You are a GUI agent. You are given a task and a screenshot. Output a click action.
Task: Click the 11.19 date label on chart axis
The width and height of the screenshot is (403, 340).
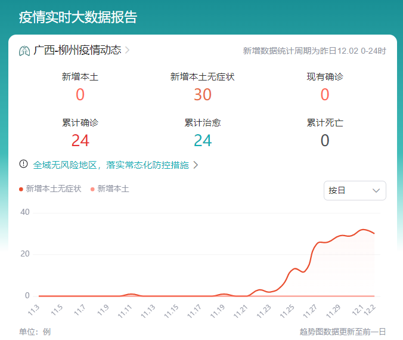(217, 311)
